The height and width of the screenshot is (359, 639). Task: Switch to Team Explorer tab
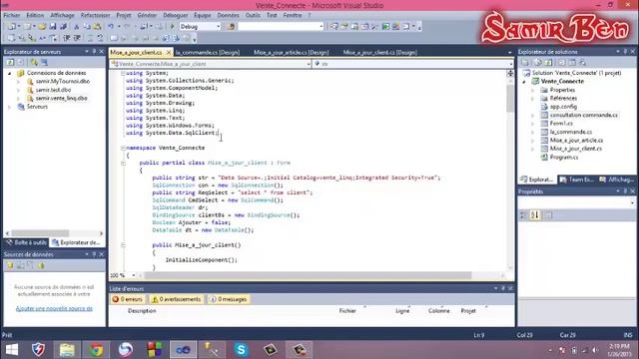pyautogui.click(x=577, y=179)
